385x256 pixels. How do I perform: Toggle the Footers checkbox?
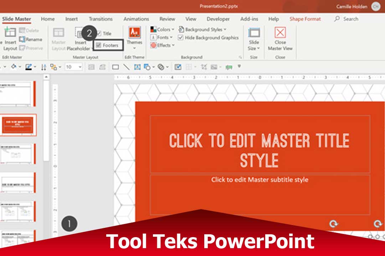click(x=98, y=45)
